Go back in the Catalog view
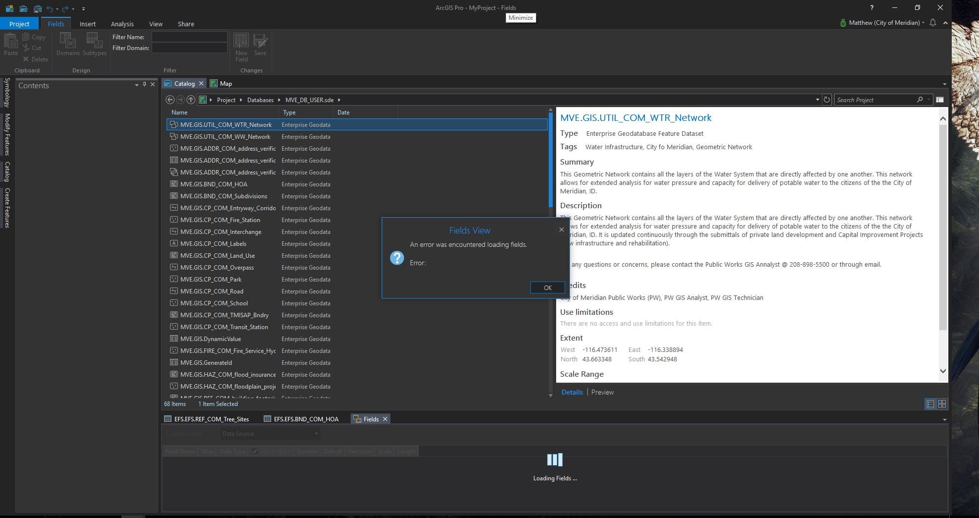The image size is (979, 518). (x=170, y=100)
